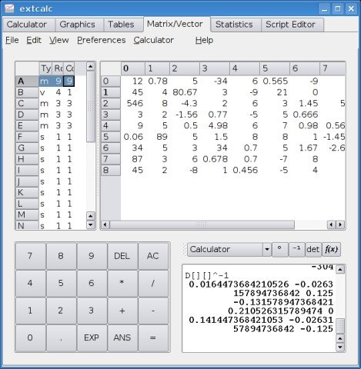The height and width of the screenshot is (369, 361).
Task: Click keypad digit 1 button
Action: click(x=30, y=311)
